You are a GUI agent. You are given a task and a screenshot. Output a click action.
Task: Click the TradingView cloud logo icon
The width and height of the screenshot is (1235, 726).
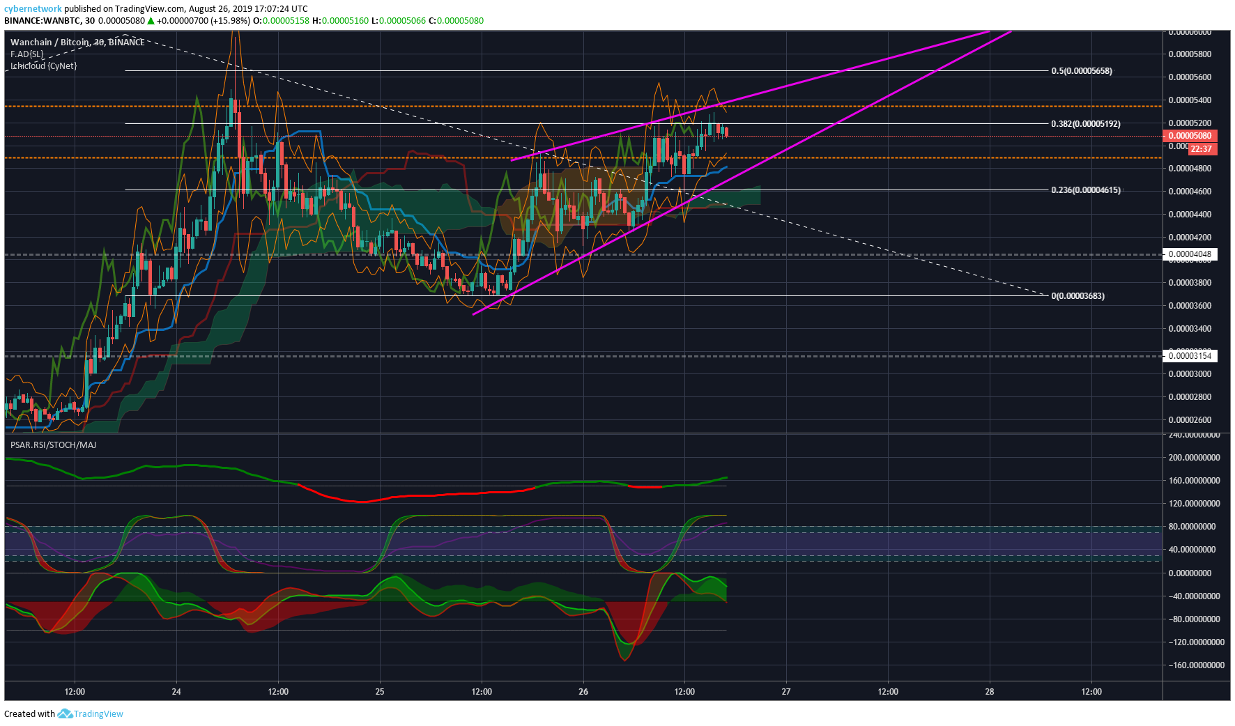click(x=65, y=713)
